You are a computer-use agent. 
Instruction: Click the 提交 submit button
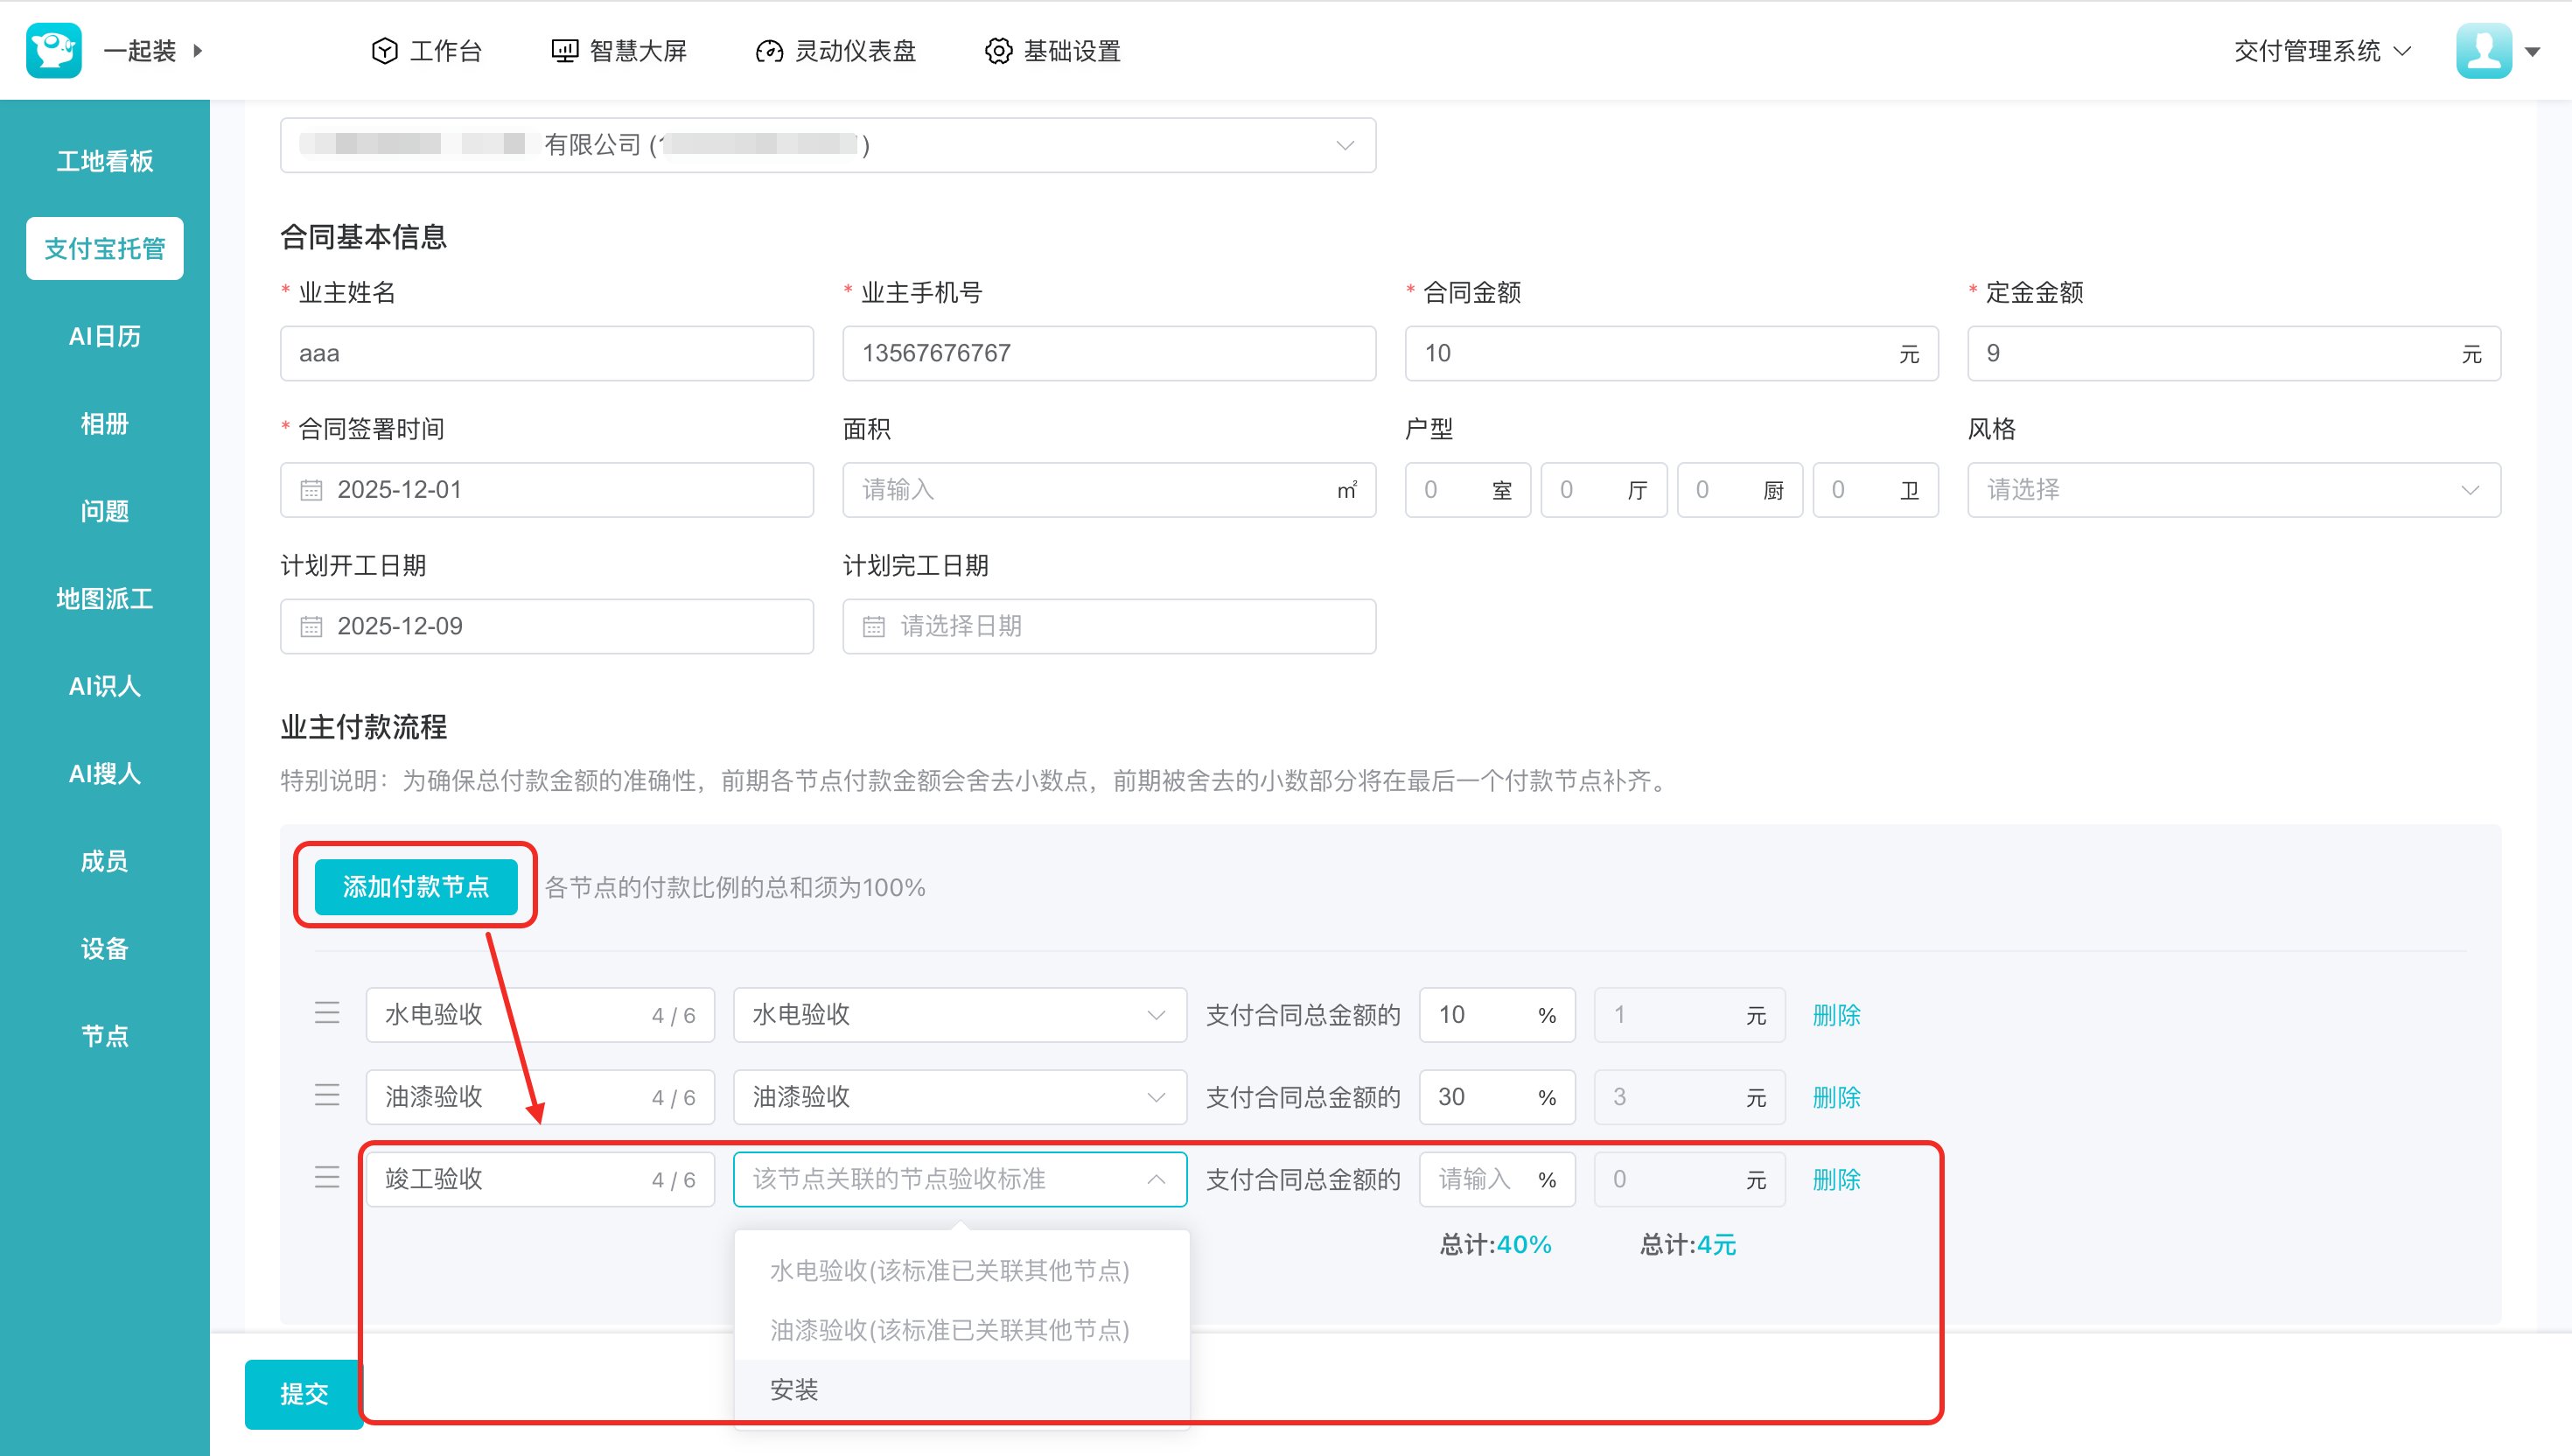304,1394
